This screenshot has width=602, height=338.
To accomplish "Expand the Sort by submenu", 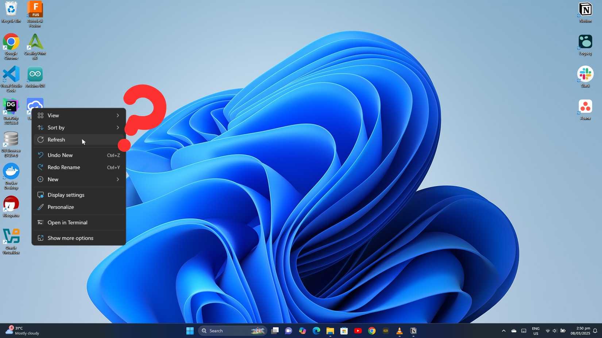I will pyautogui.click(x=79, y=127).
